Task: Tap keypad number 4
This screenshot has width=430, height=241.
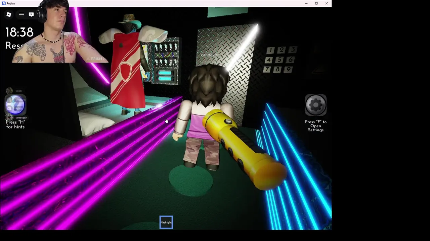Action: (269, 60)
